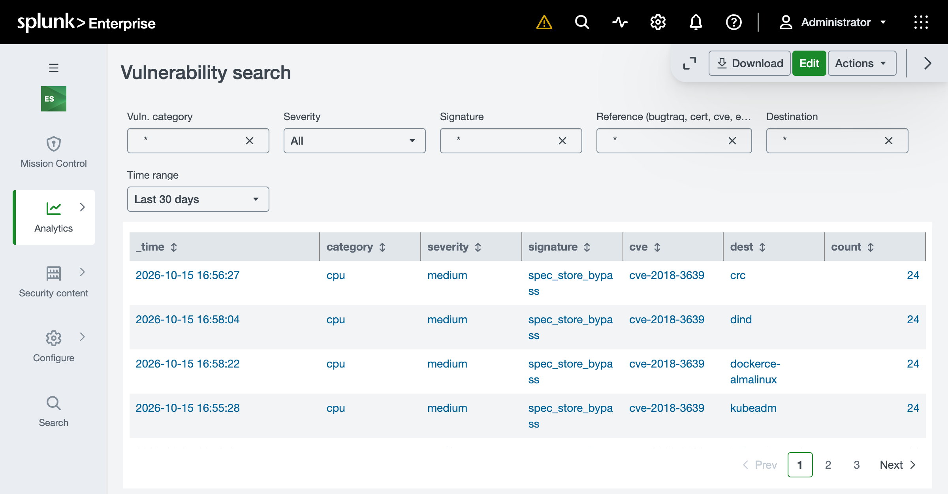Click timestamp 2026-10-15 16:56:27

[x=188, y=275]
